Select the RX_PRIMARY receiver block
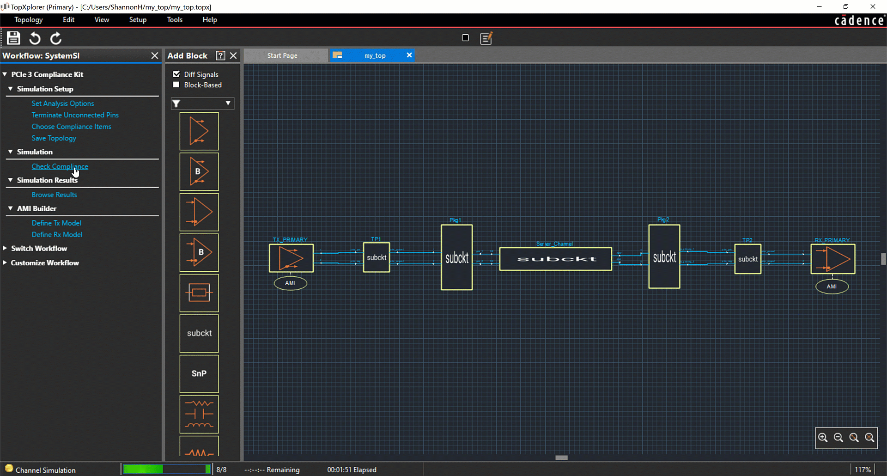The width and height of the screenshot is (887, 476). 833,259
